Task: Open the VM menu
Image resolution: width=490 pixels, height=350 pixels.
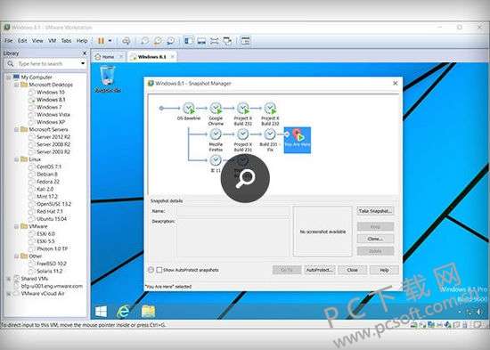Action: coord(52,41)
